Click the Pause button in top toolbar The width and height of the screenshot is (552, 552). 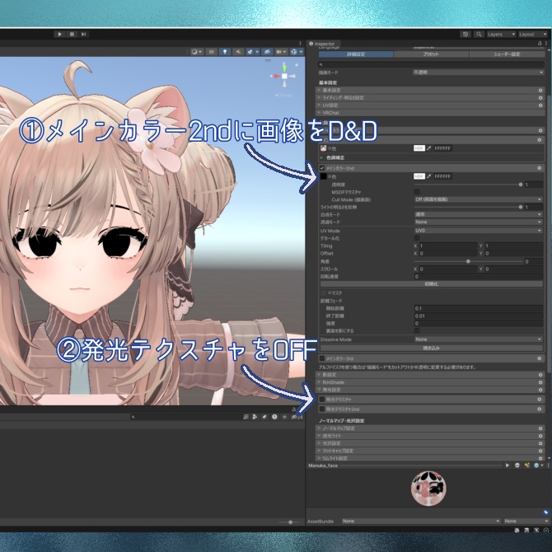click(72, 34)
